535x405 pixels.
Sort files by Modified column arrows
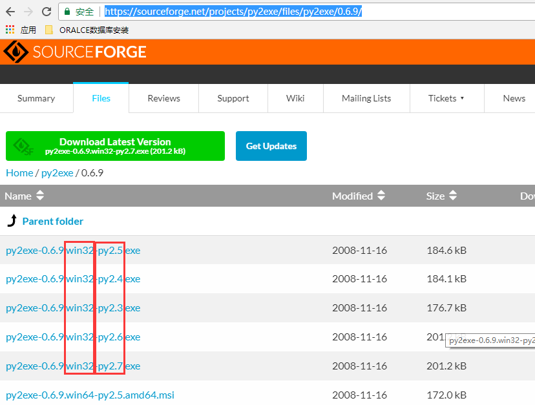pos(381,196)
